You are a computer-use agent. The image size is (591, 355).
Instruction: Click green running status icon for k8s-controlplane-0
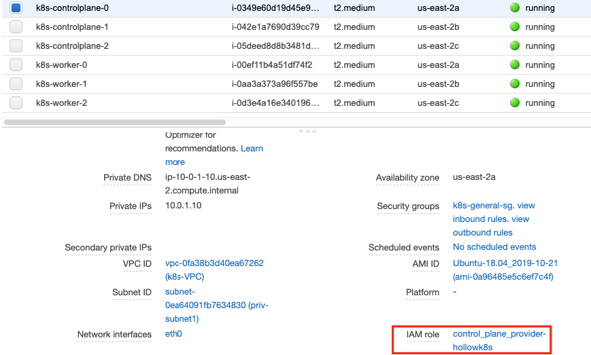tap(514, 8)
